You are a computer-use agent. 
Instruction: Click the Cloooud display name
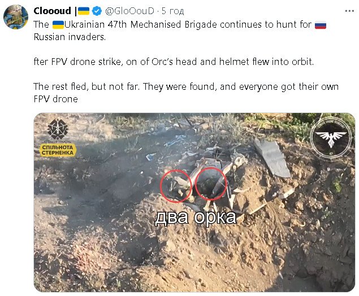click(x=52, y=11)
